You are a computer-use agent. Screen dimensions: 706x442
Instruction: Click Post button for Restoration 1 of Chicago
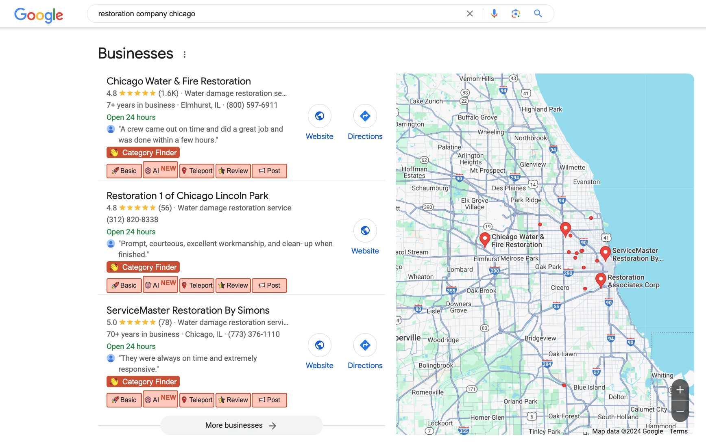(269, 286)
